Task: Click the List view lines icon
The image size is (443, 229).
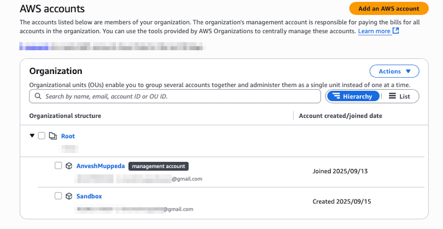Action: point(392,96)
